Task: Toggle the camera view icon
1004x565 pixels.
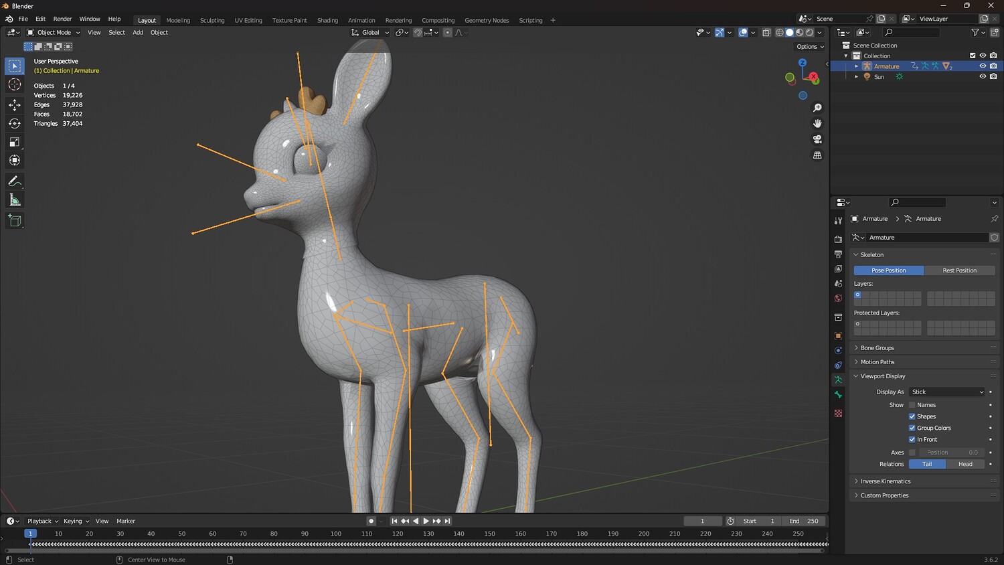Action: click(817, 139)
